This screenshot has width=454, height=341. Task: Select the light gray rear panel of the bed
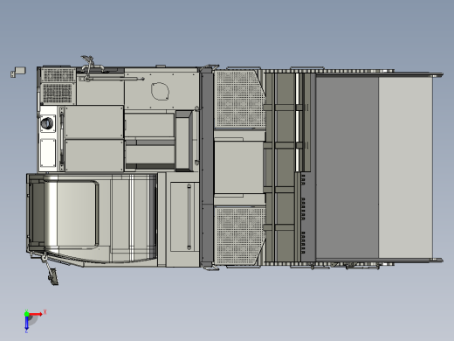405,167
